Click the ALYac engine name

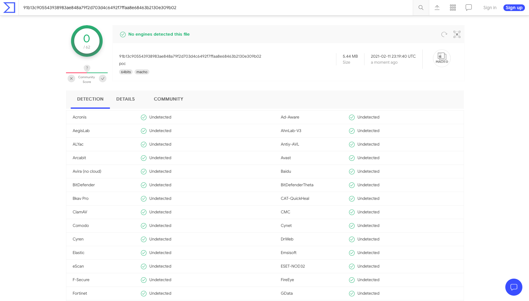78,144
